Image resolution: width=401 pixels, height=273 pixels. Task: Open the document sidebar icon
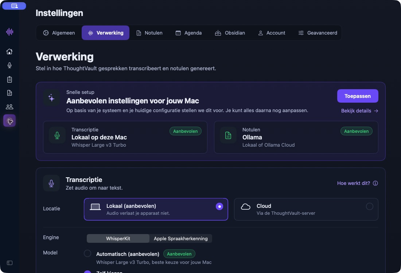tap(9, 93)
